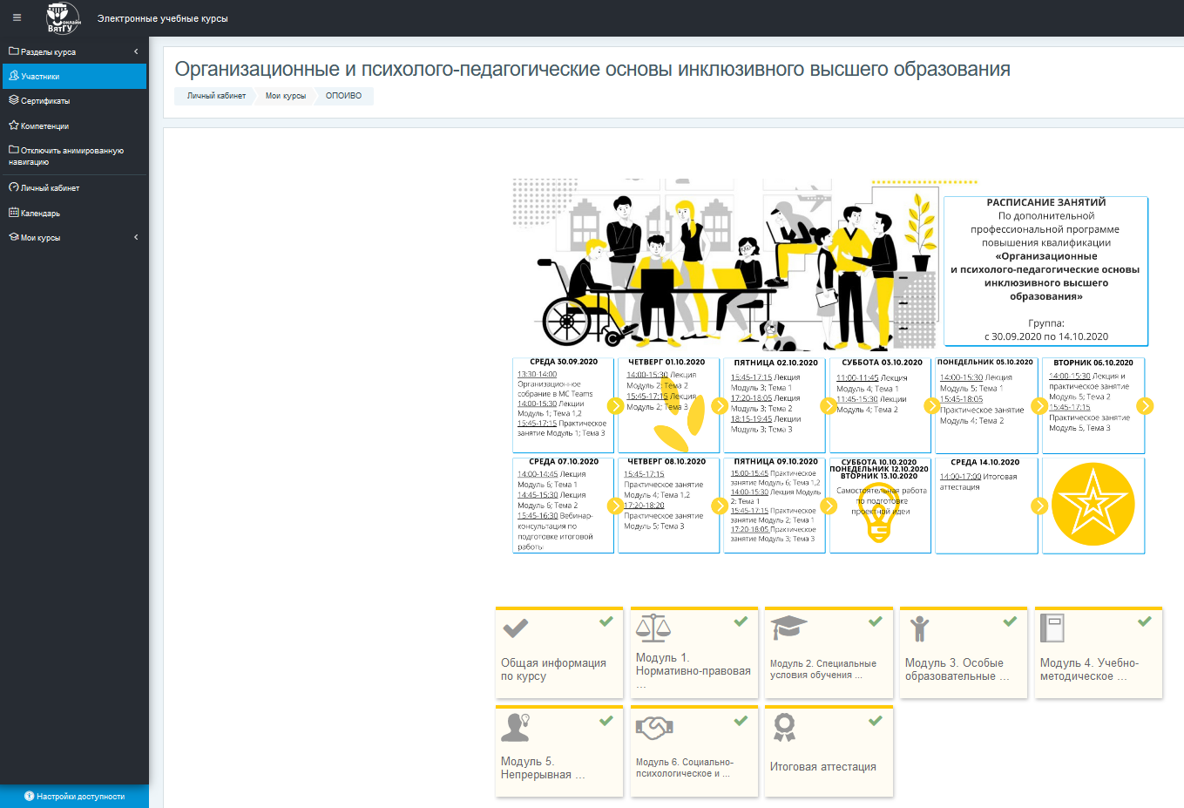This screenshot has height=808, width=1184.
Task: Click the person icon of Модуль 3
Action: coord(919,628)
